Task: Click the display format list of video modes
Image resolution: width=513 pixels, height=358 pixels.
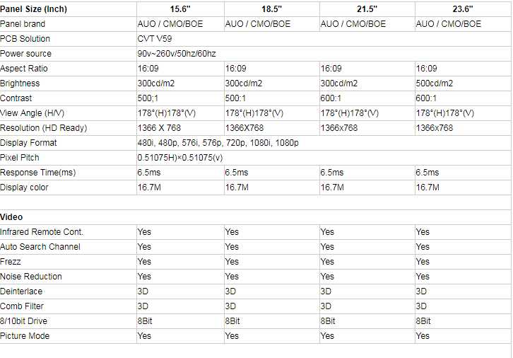Action: [x=218, y=143]
